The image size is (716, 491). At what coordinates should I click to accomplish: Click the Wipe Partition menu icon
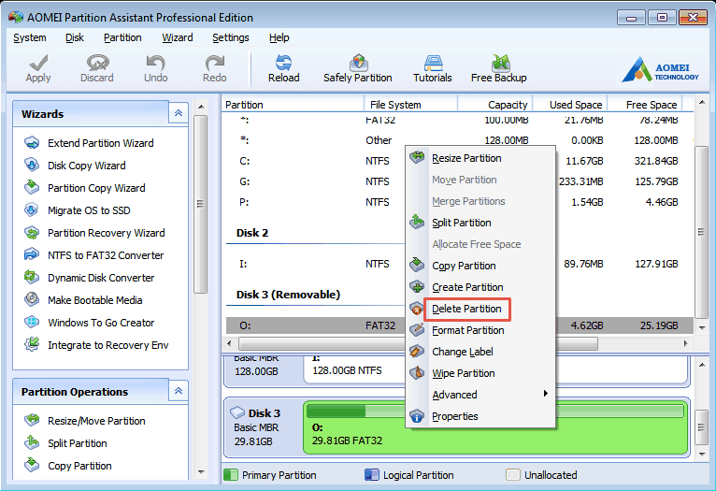[417, 373]
